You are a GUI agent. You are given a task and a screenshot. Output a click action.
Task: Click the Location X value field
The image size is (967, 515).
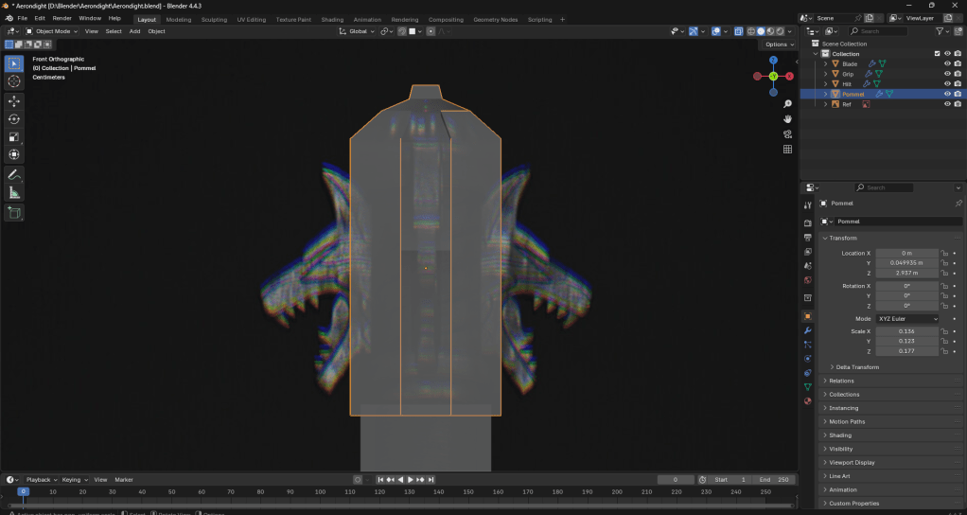(906, 253)
